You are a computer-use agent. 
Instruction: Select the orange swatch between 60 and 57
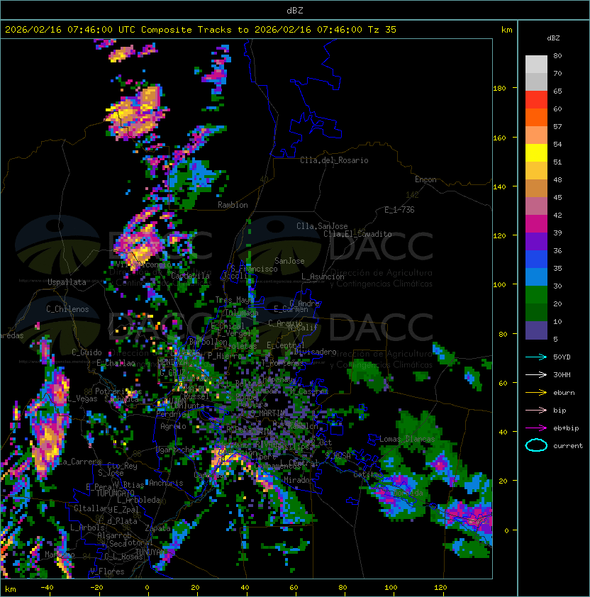pos(536,117)
